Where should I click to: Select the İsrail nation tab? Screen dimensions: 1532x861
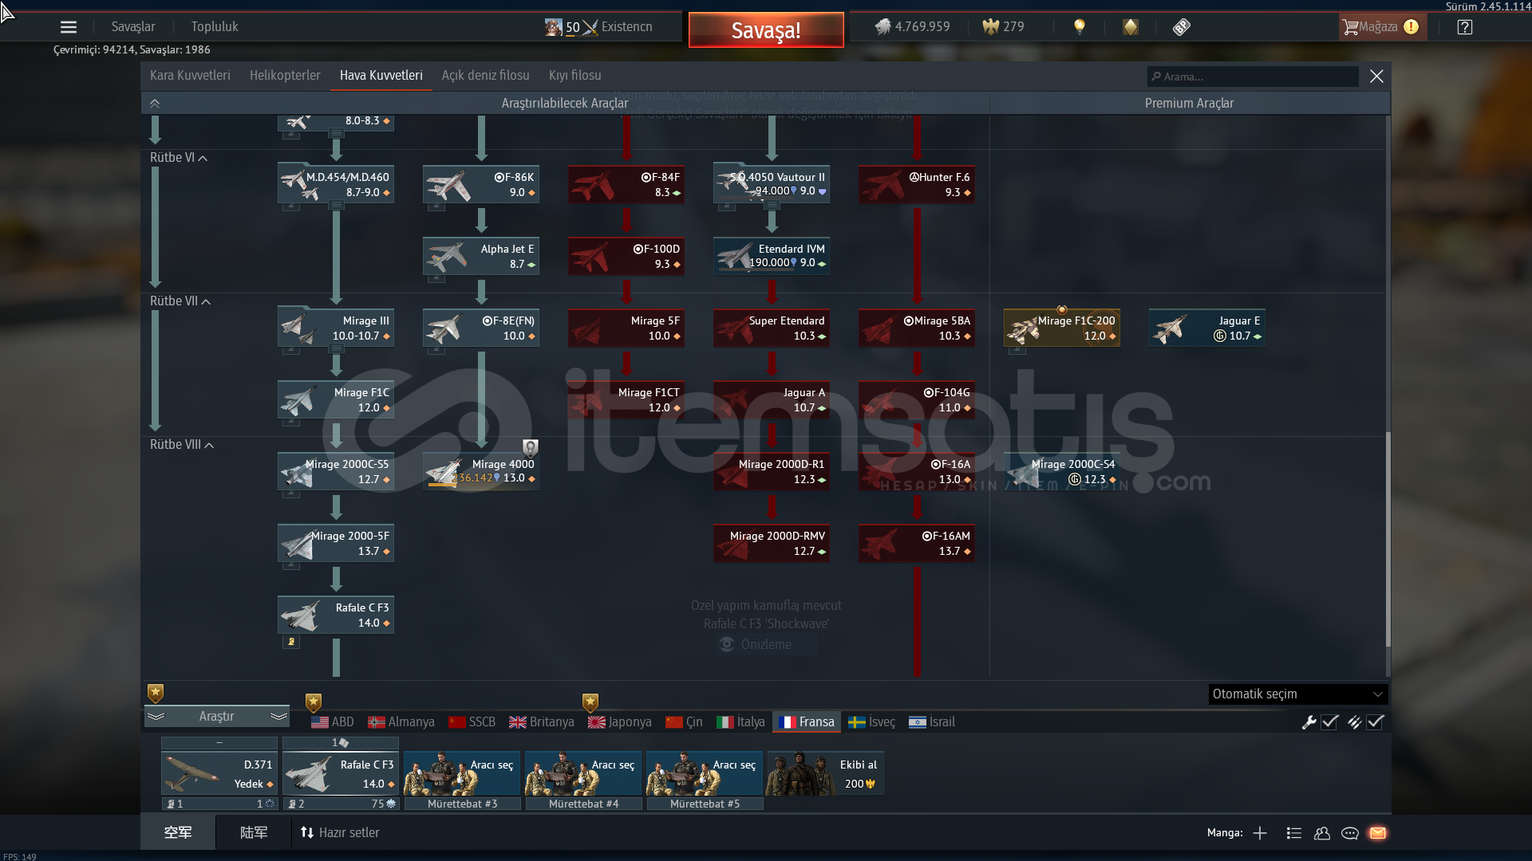(x=932, y=722)
